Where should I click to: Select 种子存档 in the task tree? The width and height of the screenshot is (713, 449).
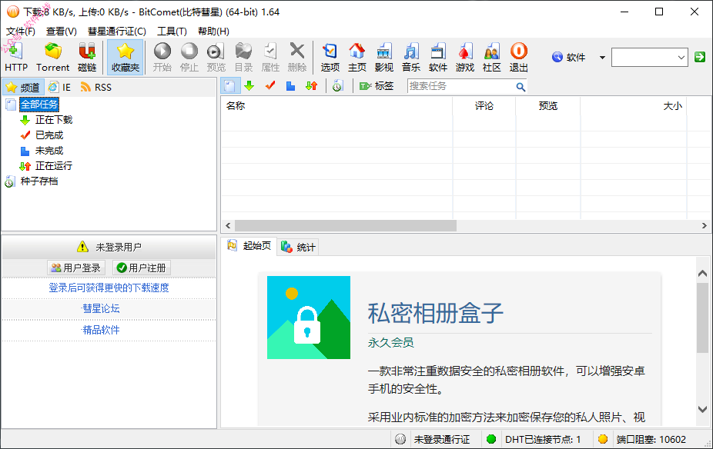(39, 181)
